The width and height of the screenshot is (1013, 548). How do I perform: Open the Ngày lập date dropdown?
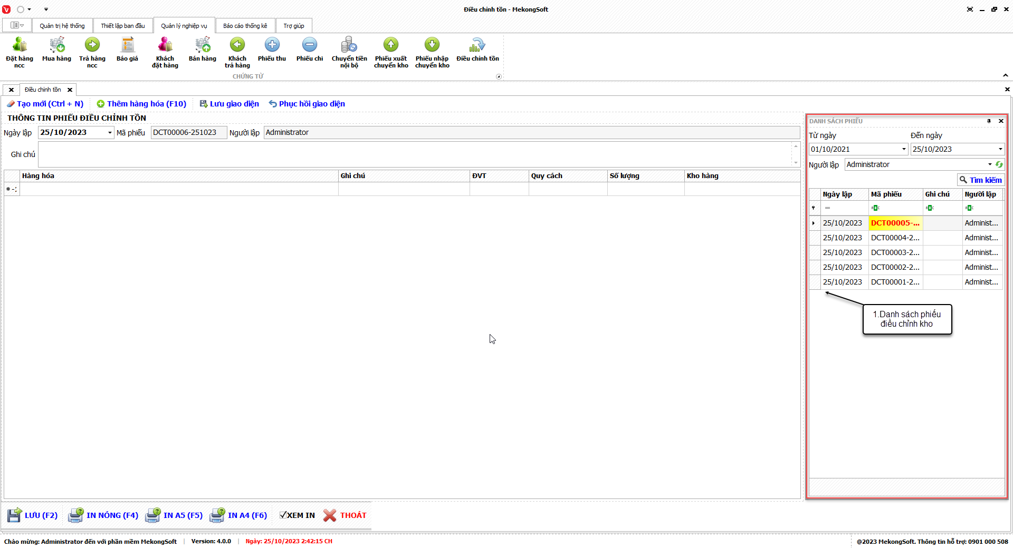coord(110,133)
